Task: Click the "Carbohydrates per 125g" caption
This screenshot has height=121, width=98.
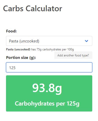Action: 47,104
